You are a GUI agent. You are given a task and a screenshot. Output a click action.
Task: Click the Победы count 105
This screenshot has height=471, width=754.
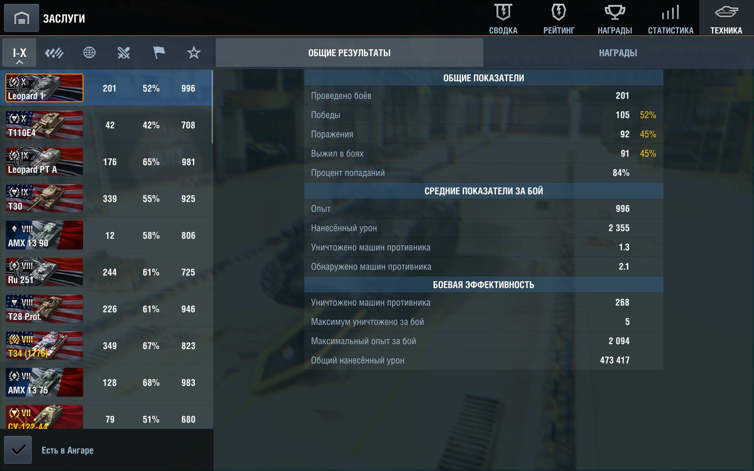[x=622, y=115]
